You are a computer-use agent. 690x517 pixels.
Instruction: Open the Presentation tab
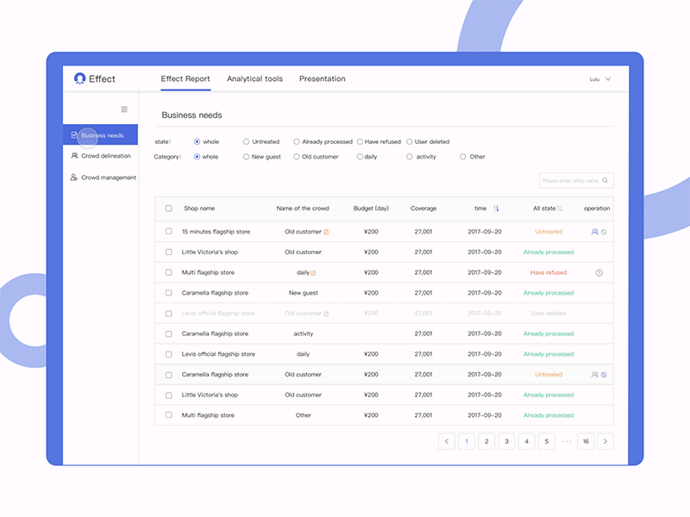(322, 78)
